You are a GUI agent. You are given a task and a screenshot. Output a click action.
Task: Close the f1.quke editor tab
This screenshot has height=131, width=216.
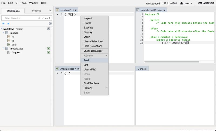pyautogui.click(x=164, y=10)
